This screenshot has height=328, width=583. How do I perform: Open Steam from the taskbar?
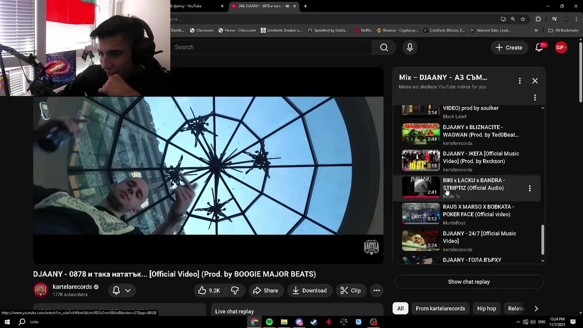[x=314, y=322]
